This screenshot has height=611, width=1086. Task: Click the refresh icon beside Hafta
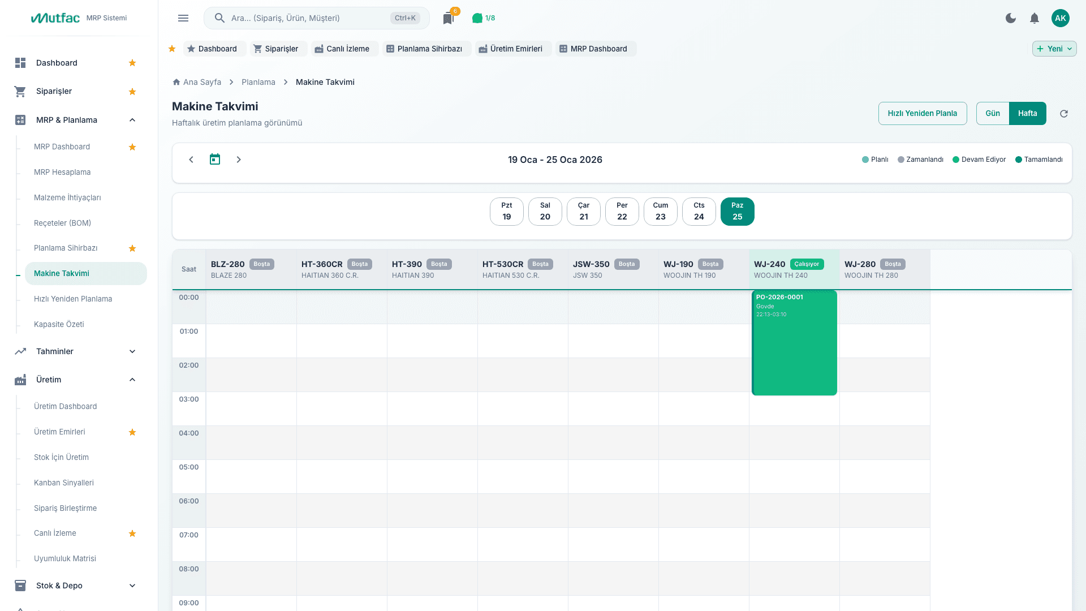click(1064, 114)
